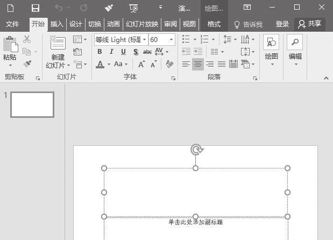Open the font size 60 dropdown

coord(171,39)
